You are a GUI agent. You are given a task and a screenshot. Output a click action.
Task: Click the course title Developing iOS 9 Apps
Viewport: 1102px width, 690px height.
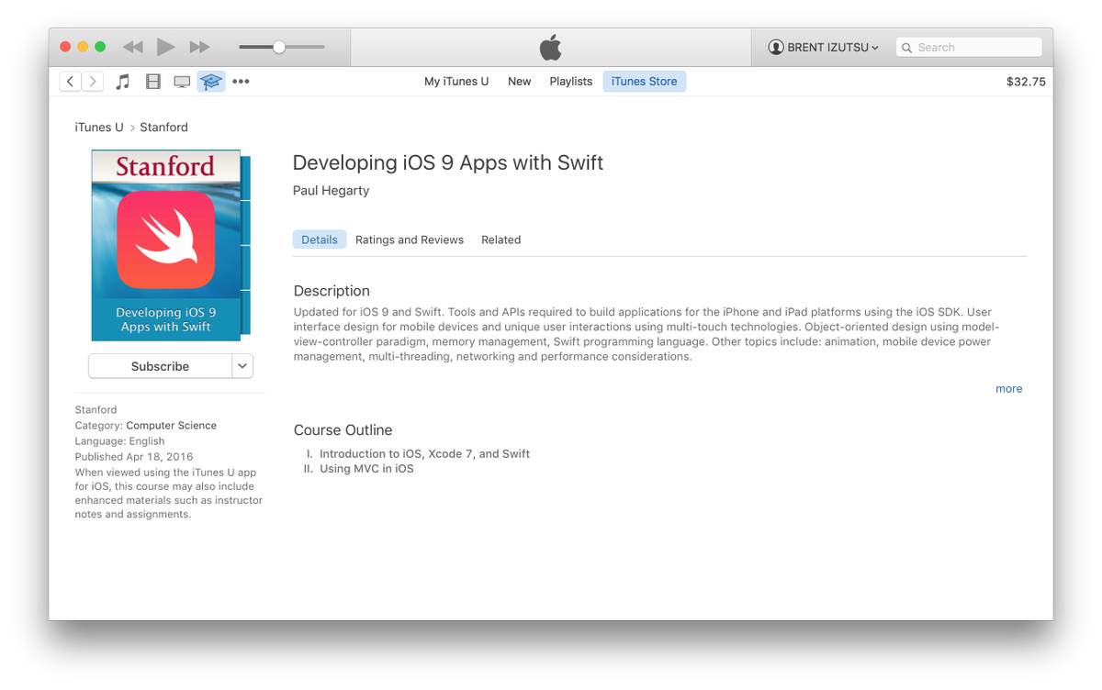(448, 163)
